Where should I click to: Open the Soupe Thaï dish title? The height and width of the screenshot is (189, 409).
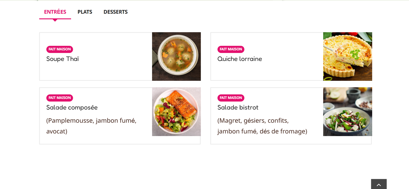[x=63, y=59]
